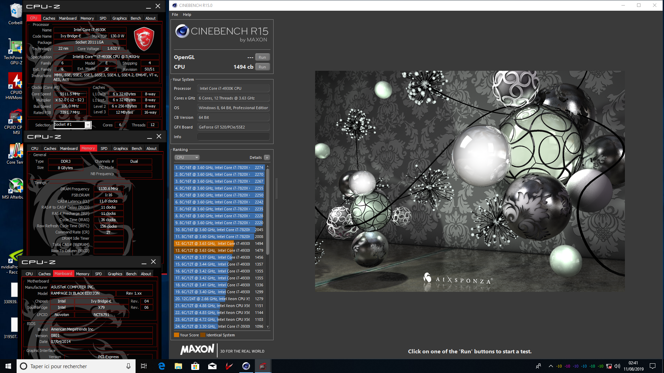Switch to Mainboard tab in top CPU-Z window
Viewport: 664px width, 373px height.
pyautogui.click(x=68, y=18)
